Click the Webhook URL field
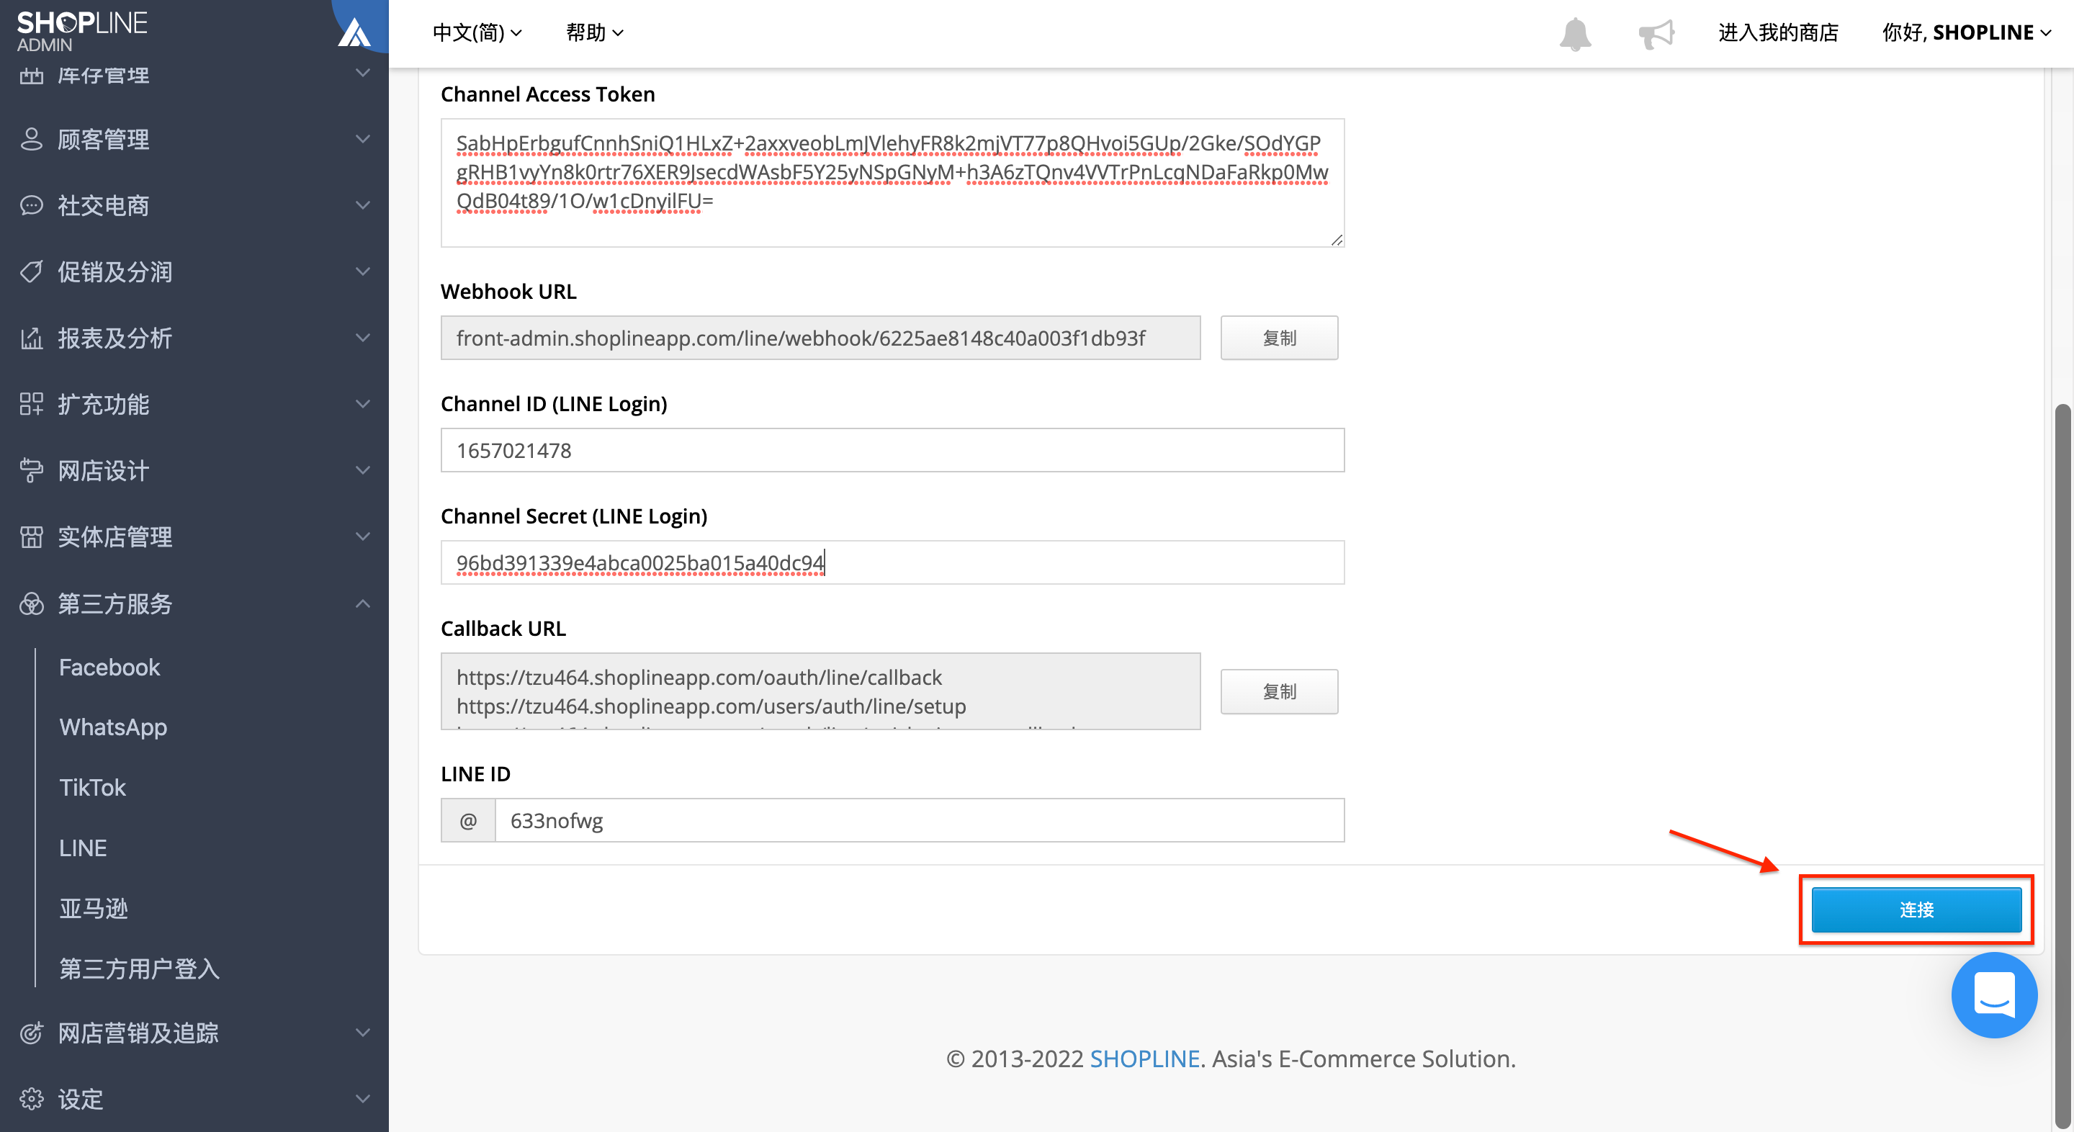Image resolution: width=2074 pixels, height=1132 pixels. pyautogui.click(x=820, y=338)
